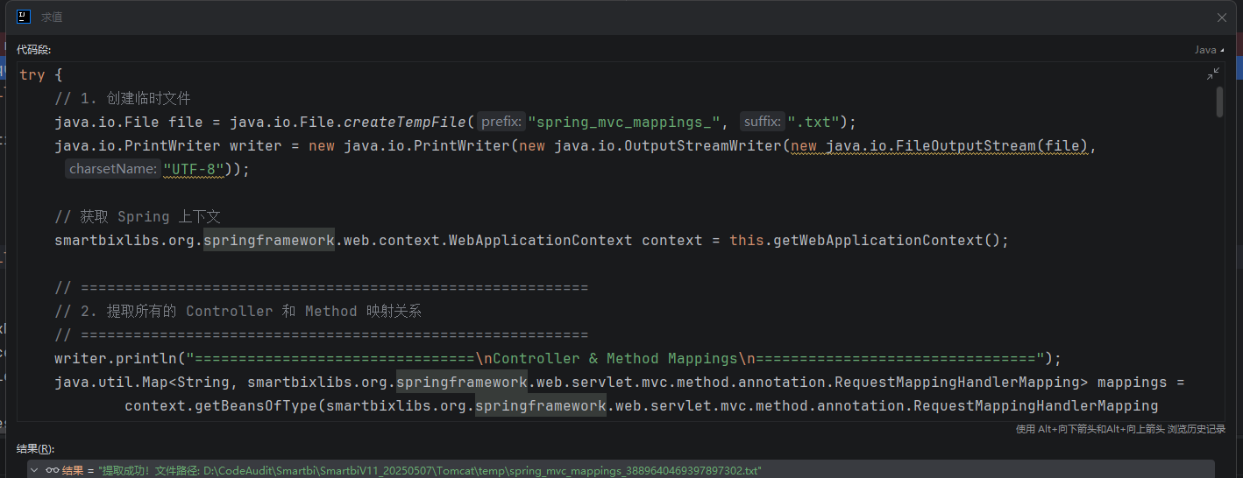Viewport: 1243px width, 478px height.
Task: Place cursor on the try keyword
Action: click(x=32, y=75)
